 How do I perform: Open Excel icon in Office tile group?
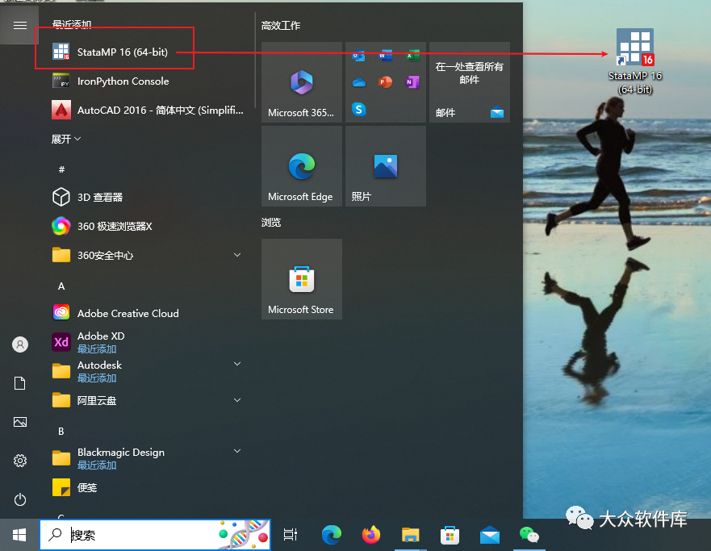point(412,56)
